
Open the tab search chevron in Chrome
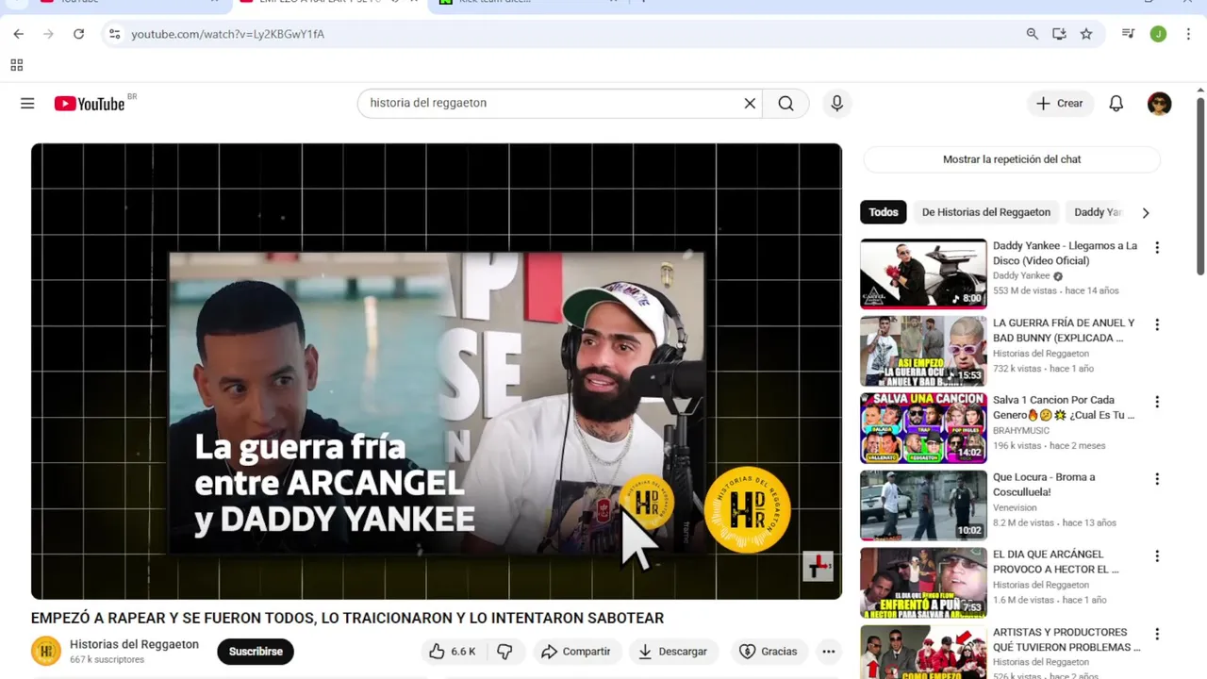click(18, 2)
